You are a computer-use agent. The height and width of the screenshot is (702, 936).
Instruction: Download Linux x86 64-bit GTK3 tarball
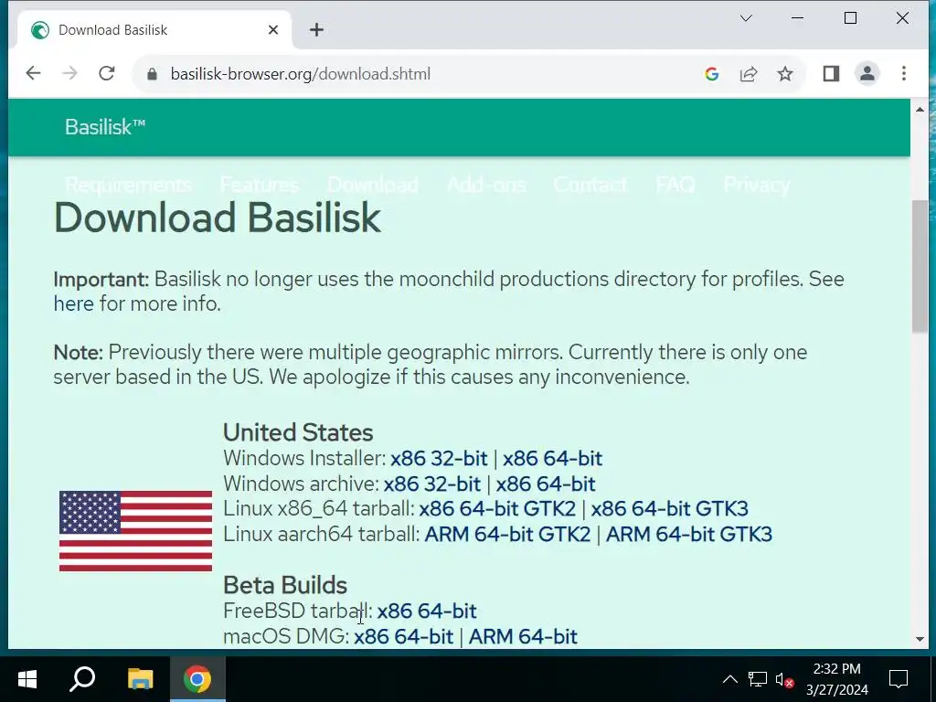tap(669, 508)
